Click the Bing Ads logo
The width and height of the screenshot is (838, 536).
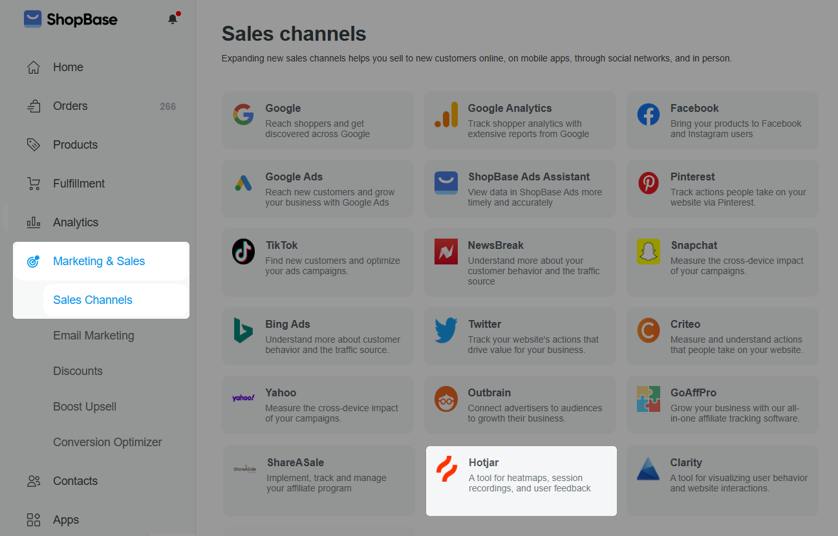click(243, 330)
